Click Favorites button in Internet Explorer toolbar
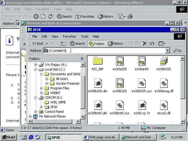This screenshot has width=188, height=141. (85, 16)
